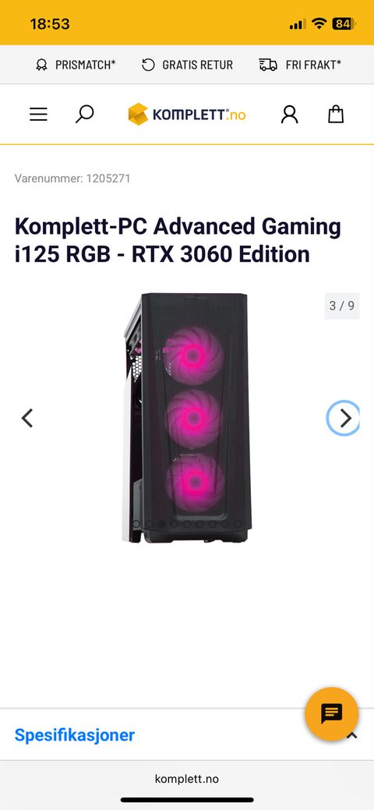Collapse the Spesifikasjoner section chevron
The image size is (374, 810).
[352, 736]
